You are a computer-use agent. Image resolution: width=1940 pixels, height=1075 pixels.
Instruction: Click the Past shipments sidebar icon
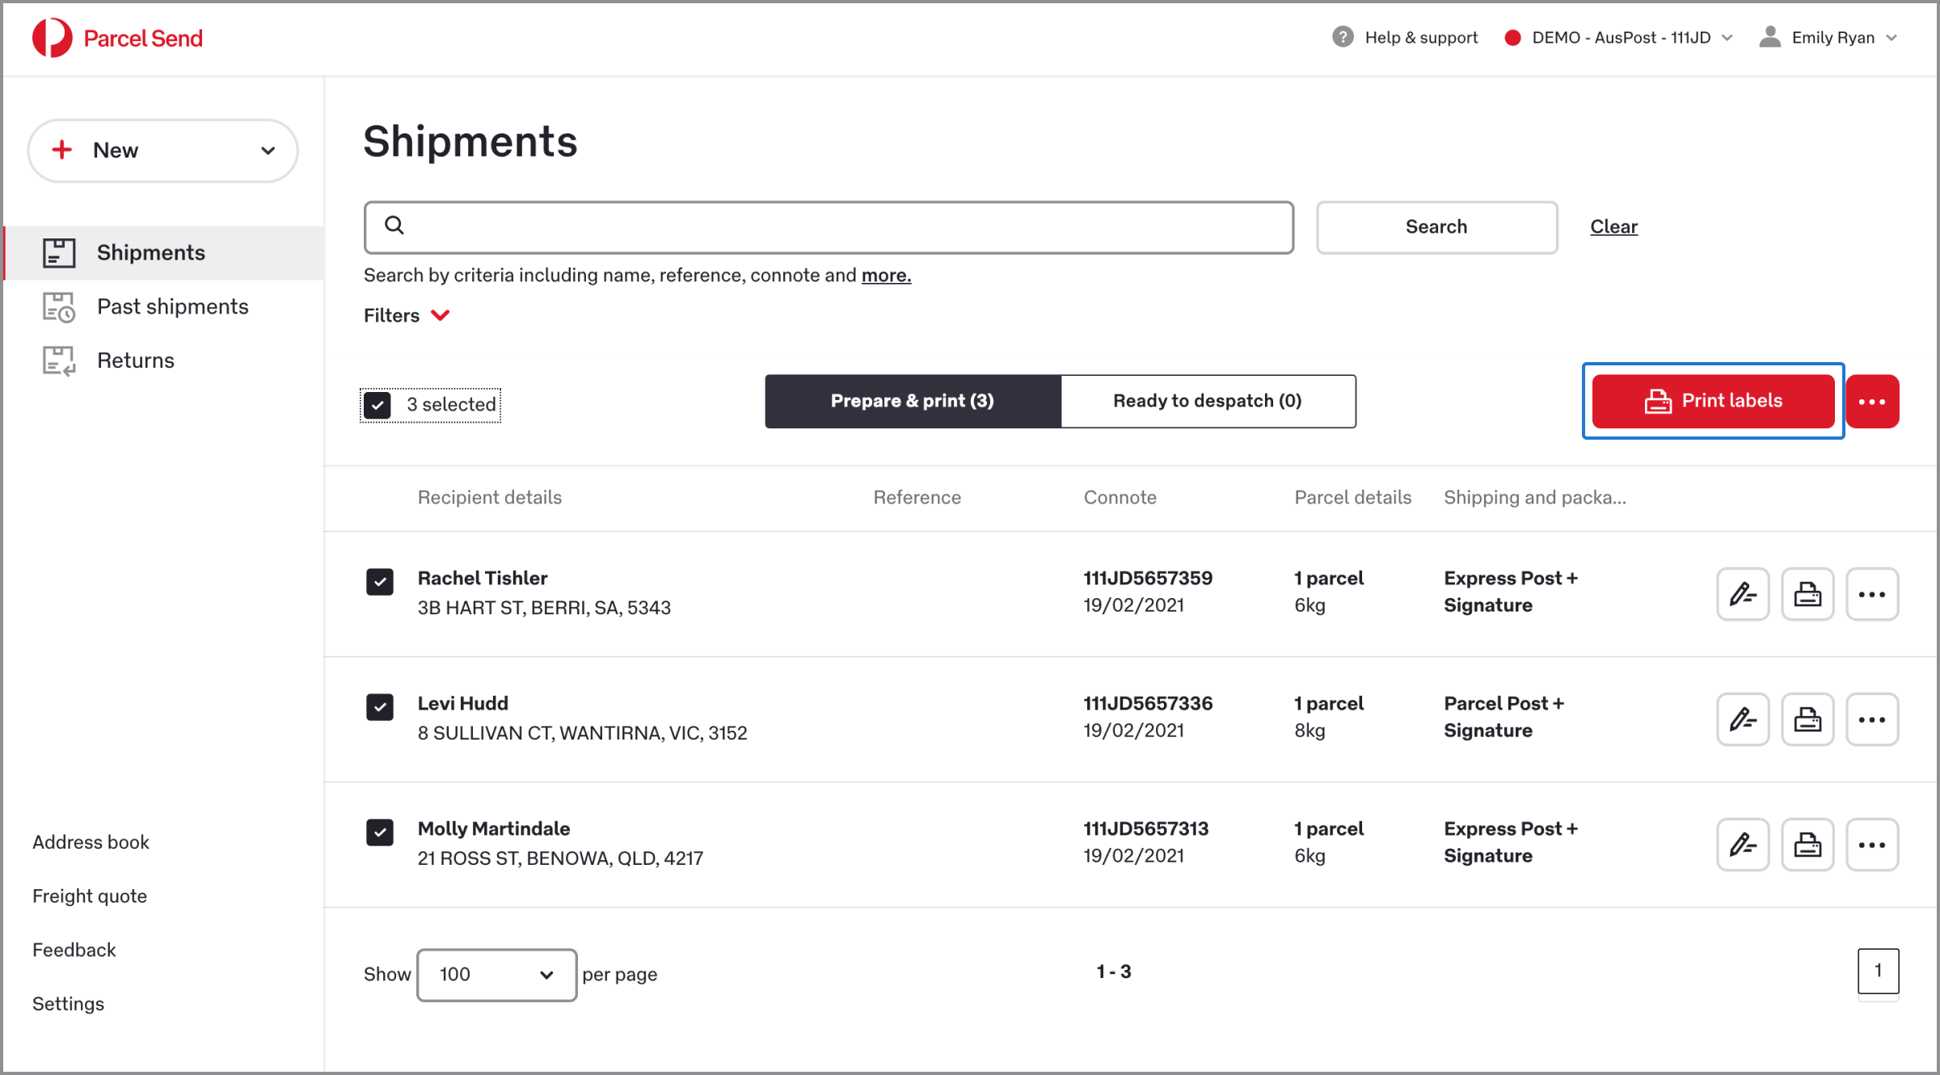(59, 307)
